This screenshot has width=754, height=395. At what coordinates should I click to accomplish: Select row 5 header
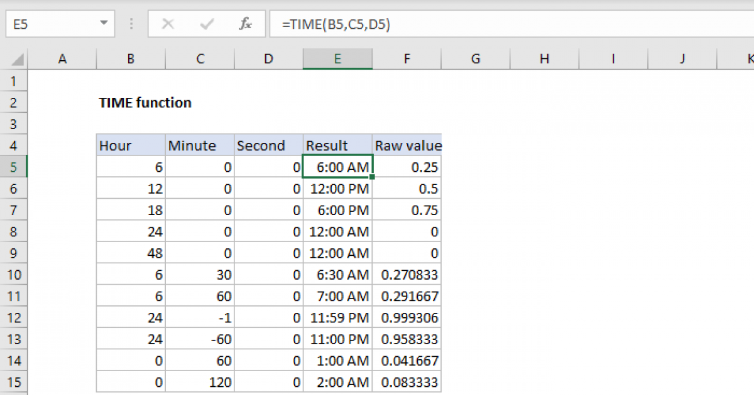[x=14, y=167]
